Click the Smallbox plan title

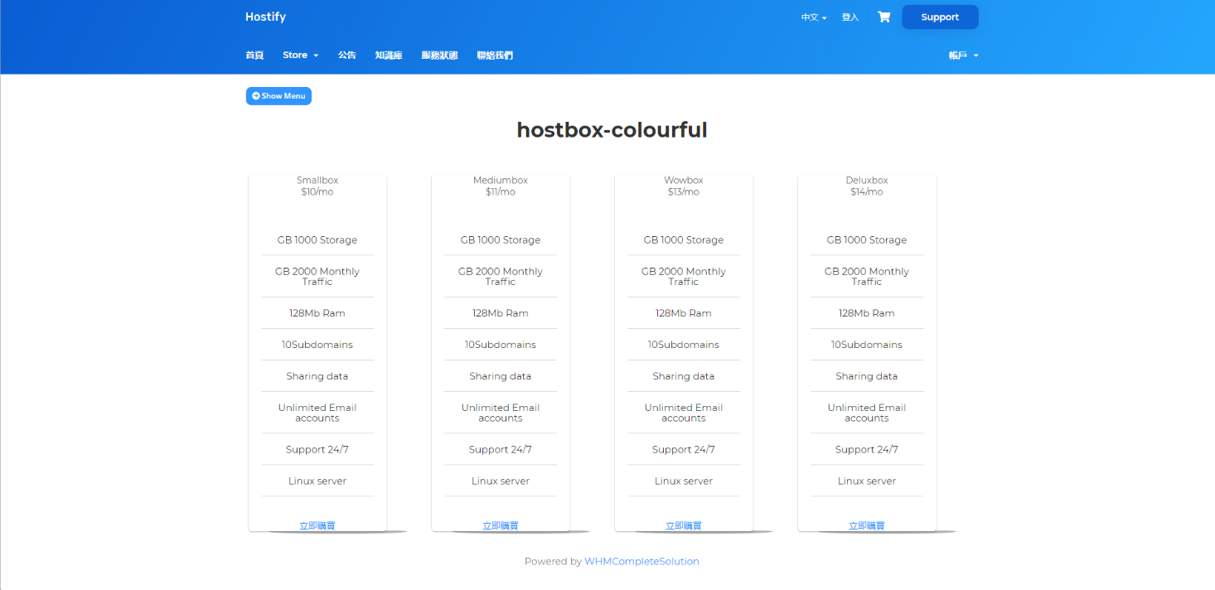pos(317,181)
